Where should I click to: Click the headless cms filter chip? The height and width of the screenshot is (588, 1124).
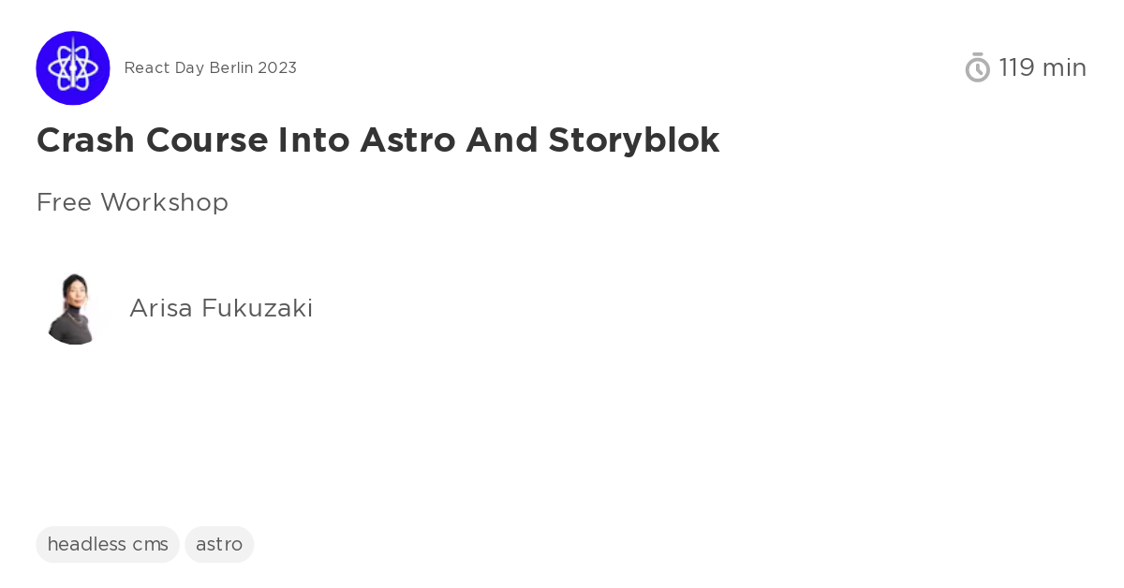(x=108, y=544)
